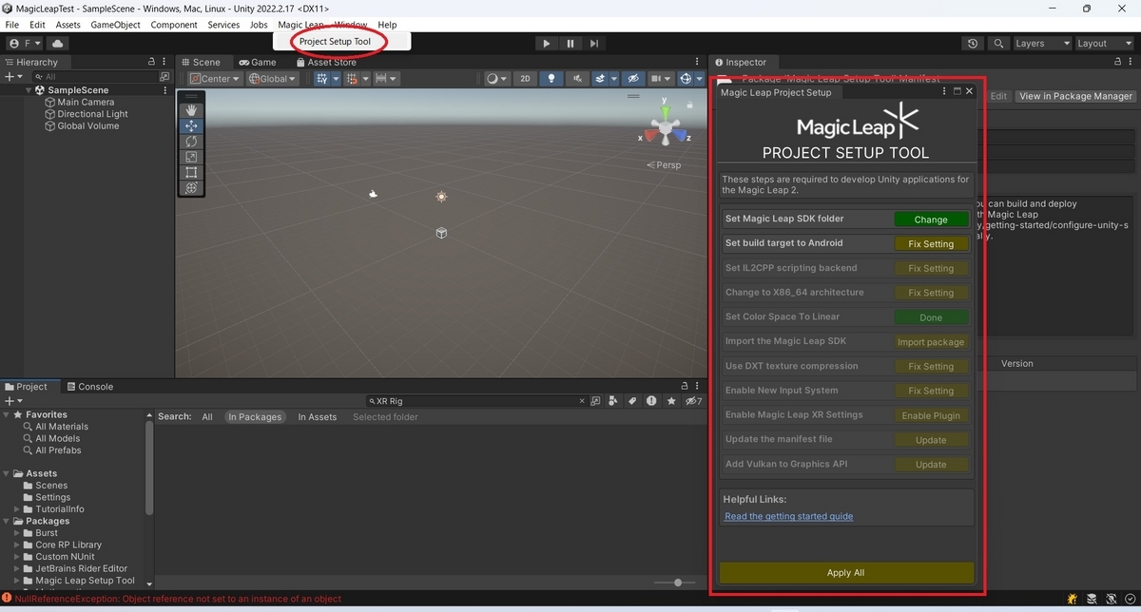Viewport: 1141px width, 612px height.
Task: Open the Global orientation dropdown
Action: (272, 78)
